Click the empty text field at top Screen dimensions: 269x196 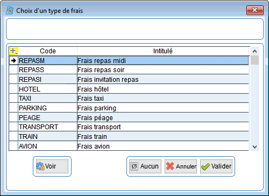134,29
